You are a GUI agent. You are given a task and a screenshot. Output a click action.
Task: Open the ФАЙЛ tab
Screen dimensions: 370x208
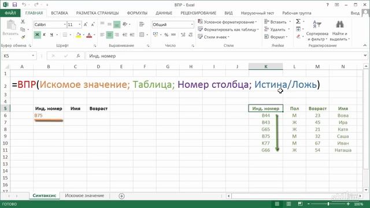pyautogui.click(x=10, y=13)
